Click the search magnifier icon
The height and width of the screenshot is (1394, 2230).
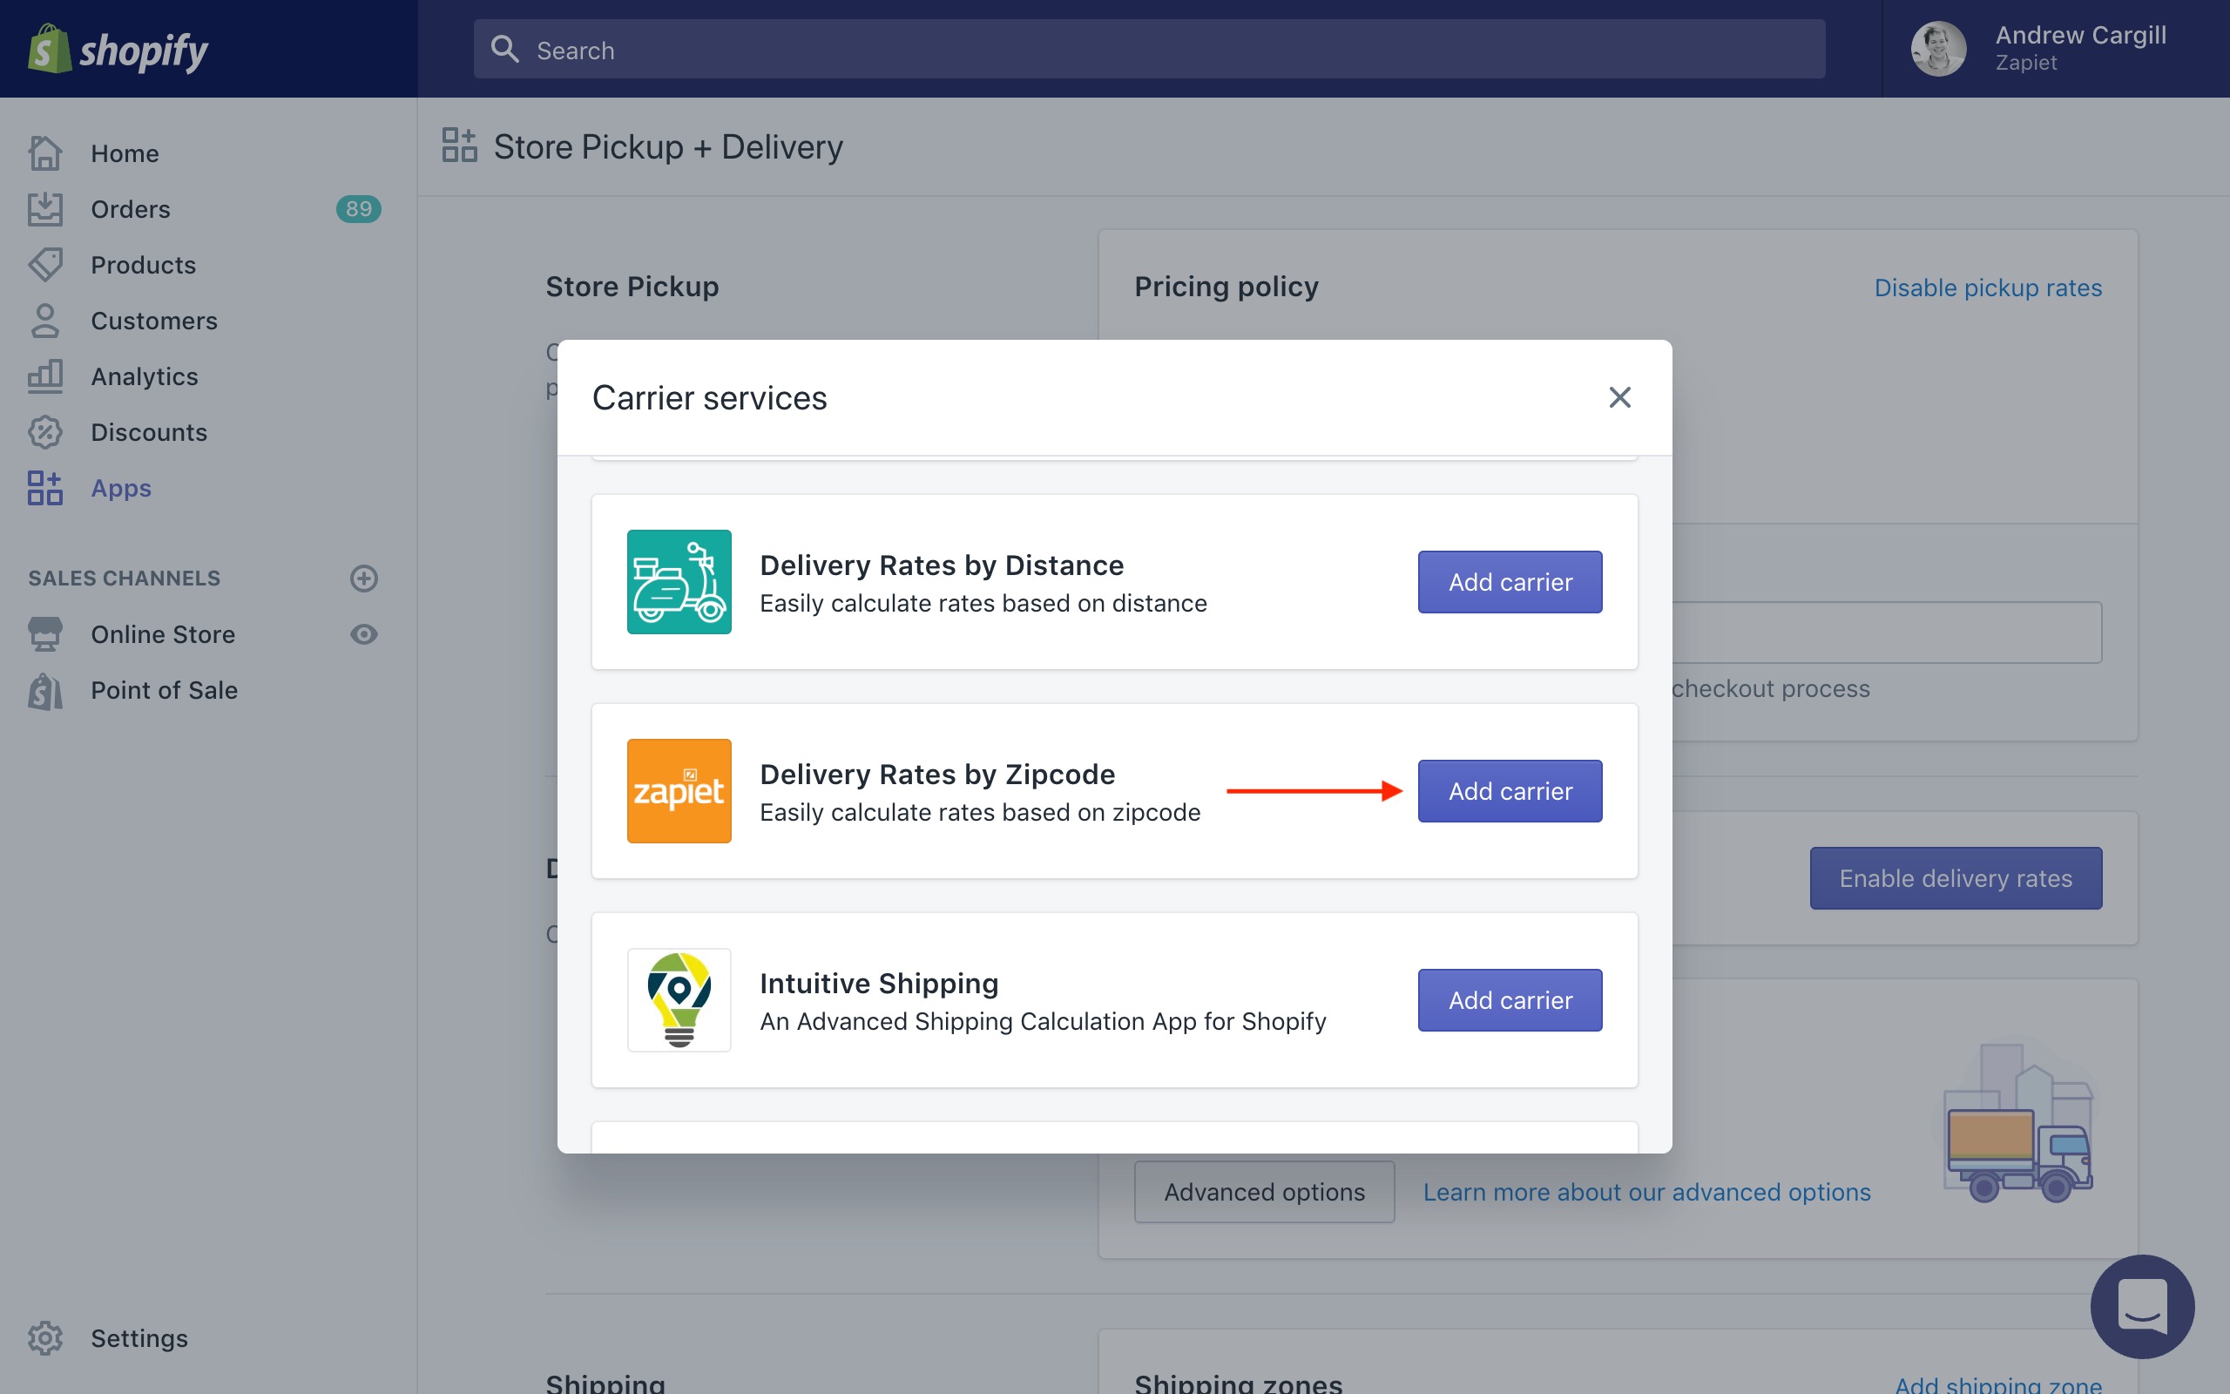point(505,49)
